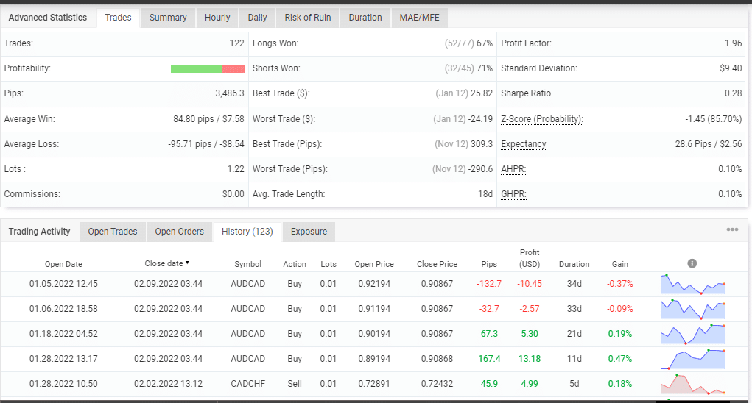
Task: Sort the table by the Open Date header
Action: pyautogui.click(x=63, y=264)
